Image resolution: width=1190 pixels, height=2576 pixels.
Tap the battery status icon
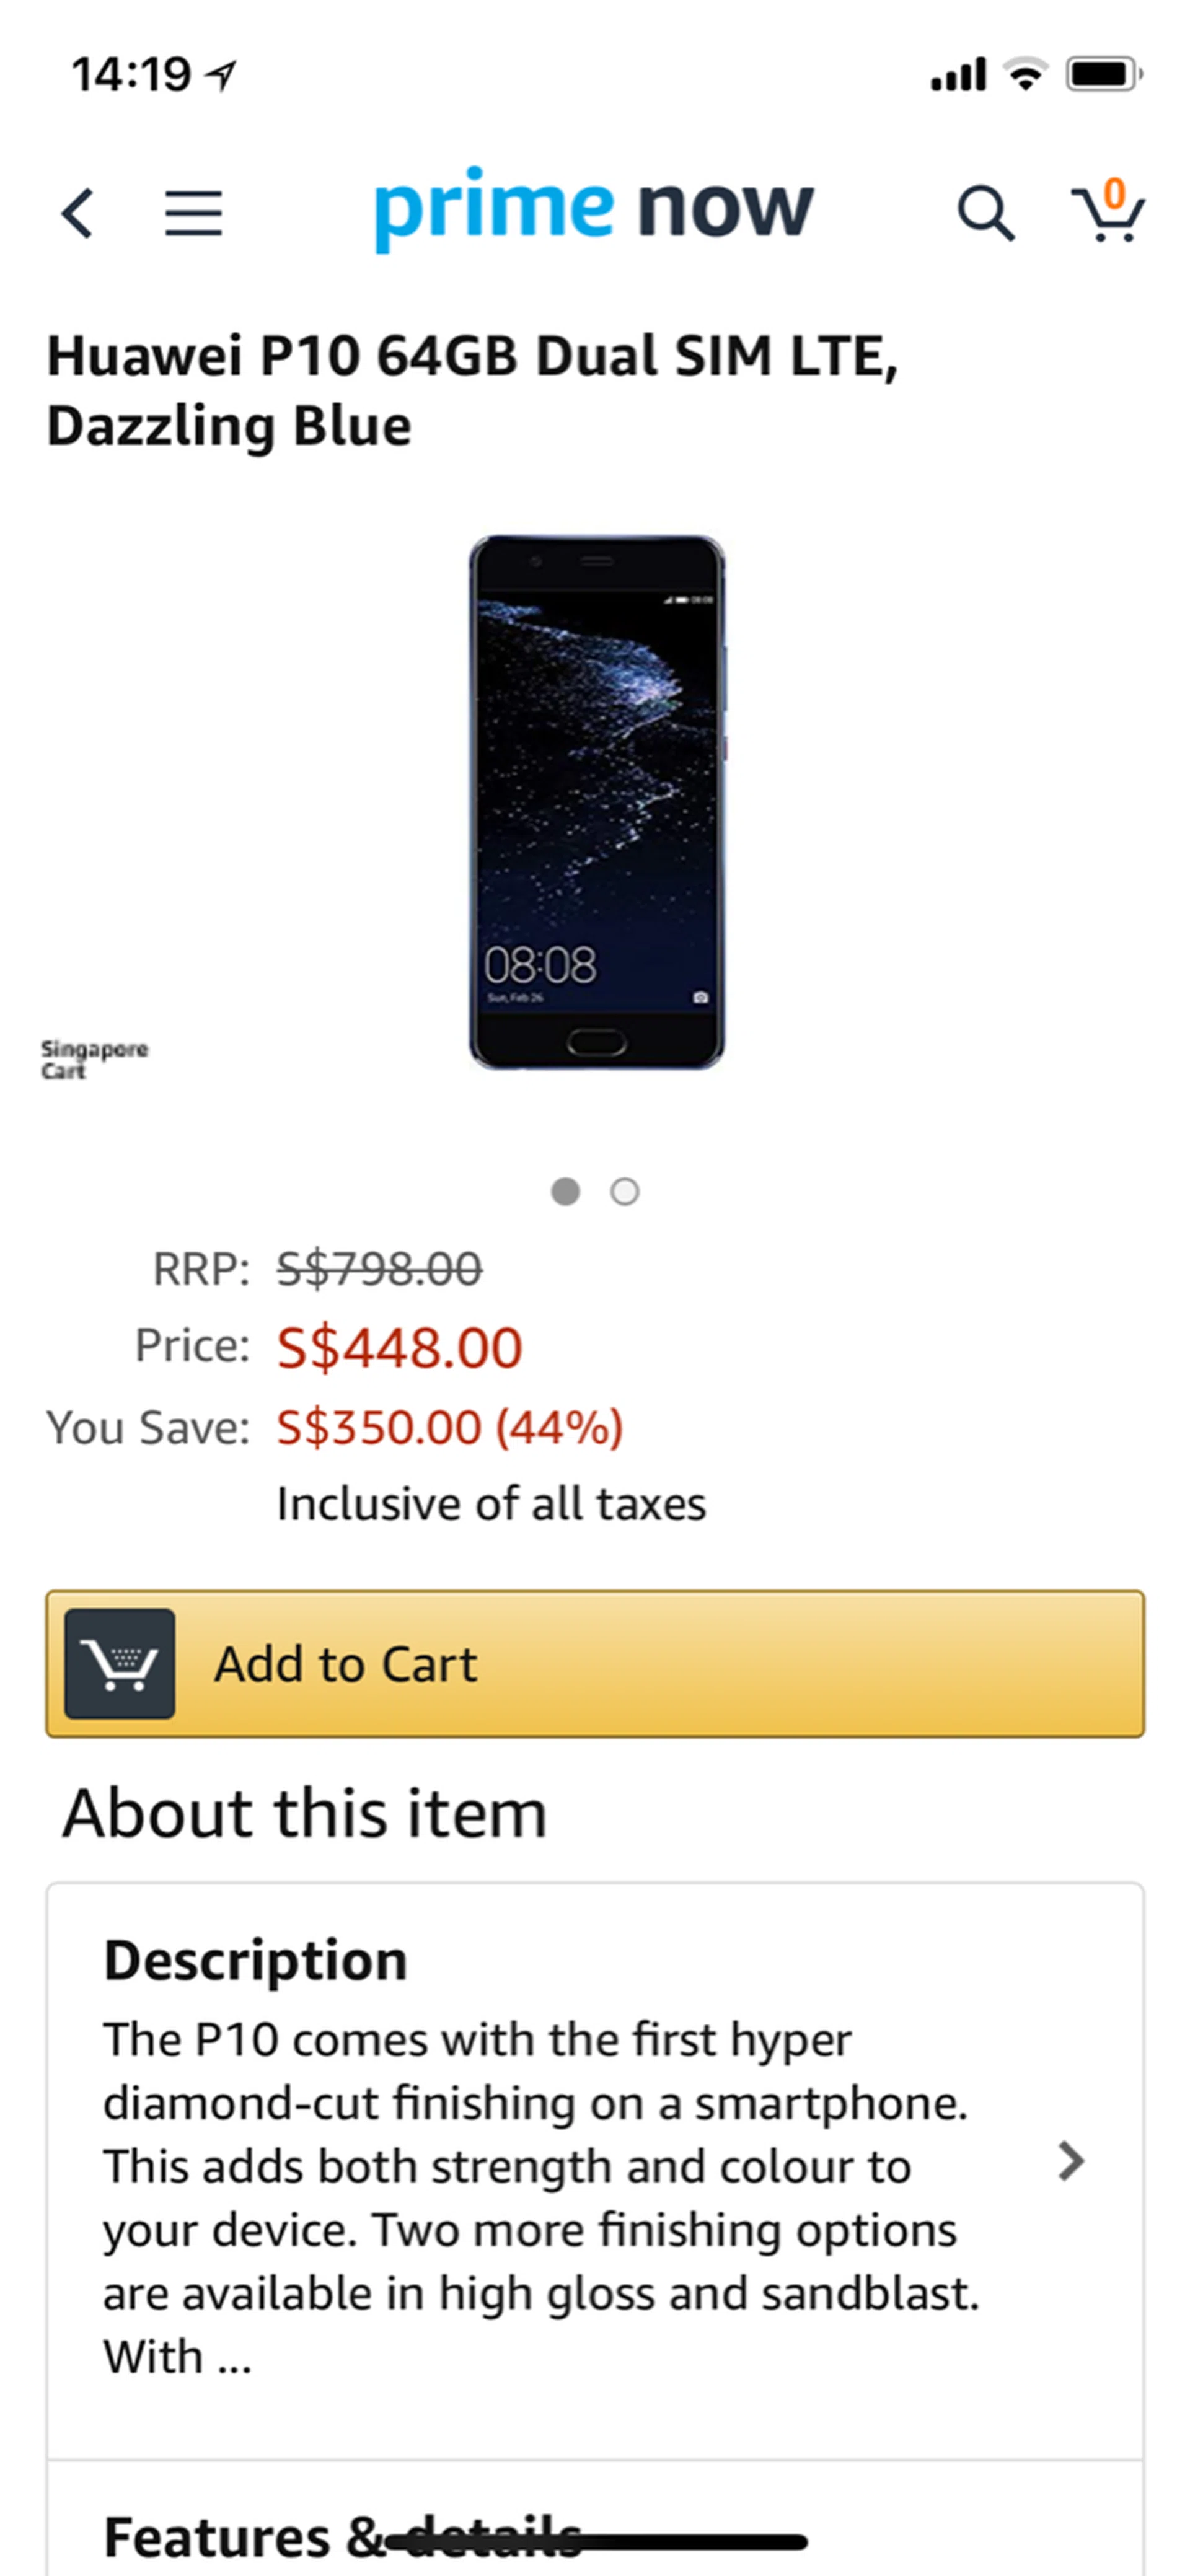[x=1103, y=74]
